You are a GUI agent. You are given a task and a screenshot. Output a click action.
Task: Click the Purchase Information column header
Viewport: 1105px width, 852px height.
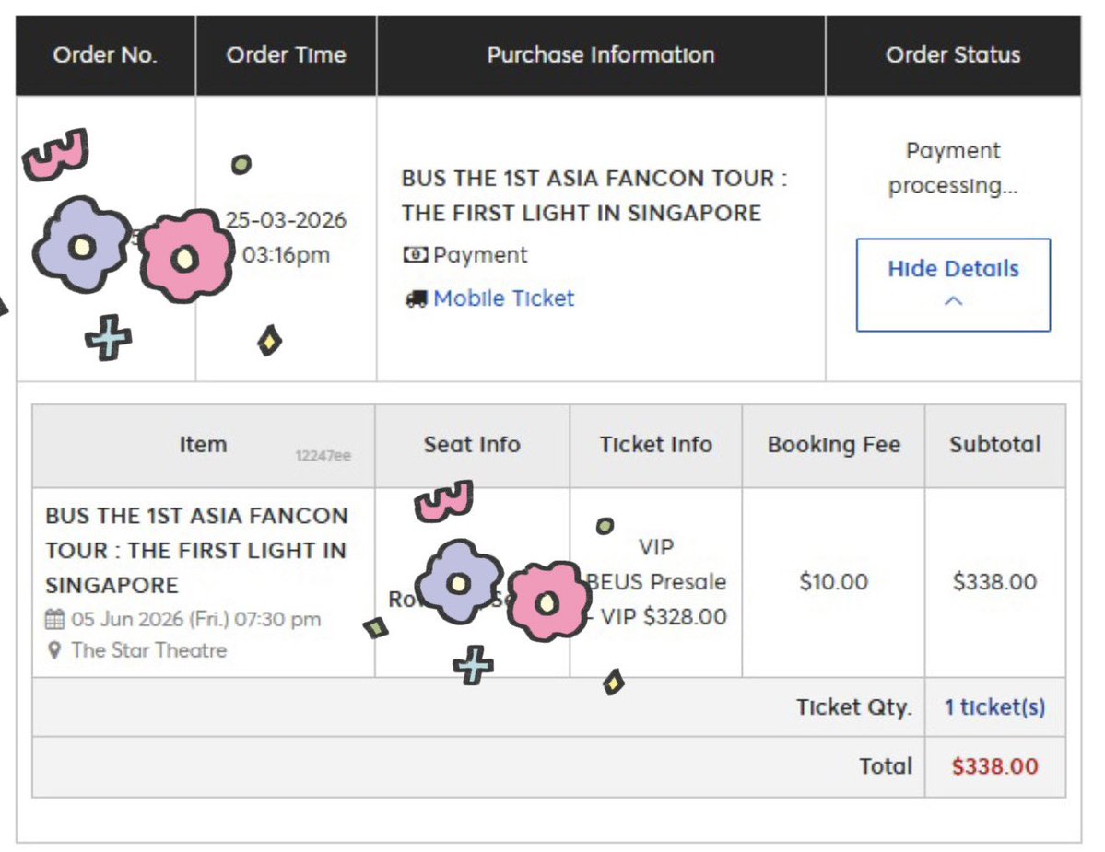point(600,55)
